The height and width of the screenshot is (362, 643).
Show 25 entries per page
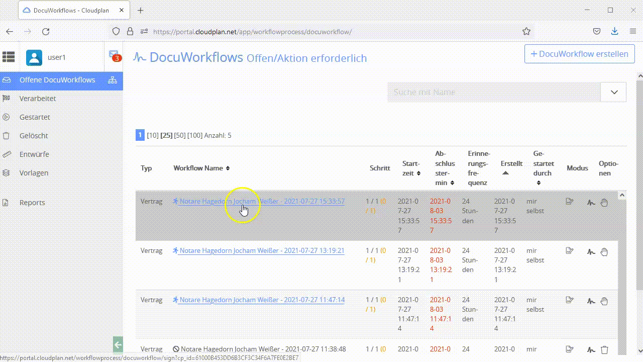tap(166, 135)
